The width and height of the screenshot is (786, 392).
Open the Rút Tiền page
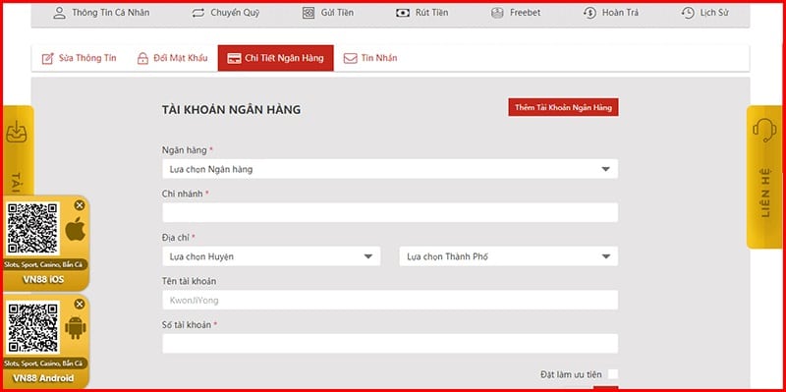422,13
